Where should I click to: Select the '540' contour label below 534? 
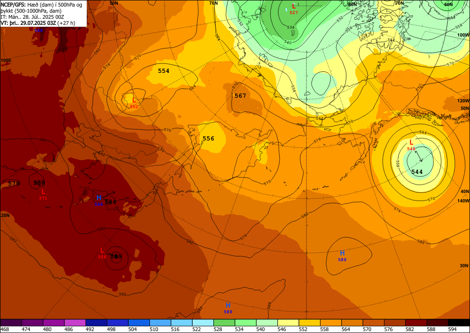[x=288, y=42]
